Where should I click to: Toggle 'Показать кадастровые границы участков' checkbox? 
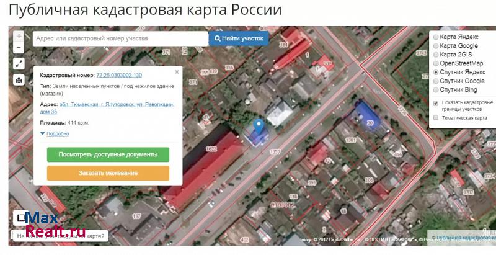(x=436, y=103)
